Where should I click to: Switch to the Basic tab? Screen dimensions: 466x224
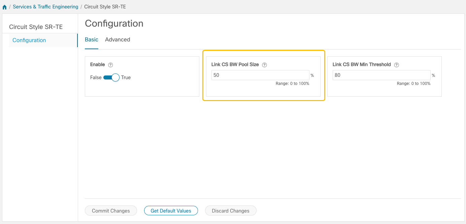point(92,40)
